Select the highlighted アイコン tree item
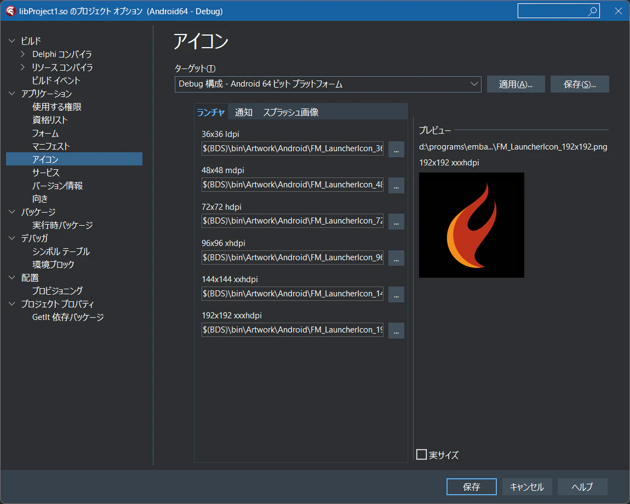The width and height of the screenshot is (630, 504). [x=75, y=159]
